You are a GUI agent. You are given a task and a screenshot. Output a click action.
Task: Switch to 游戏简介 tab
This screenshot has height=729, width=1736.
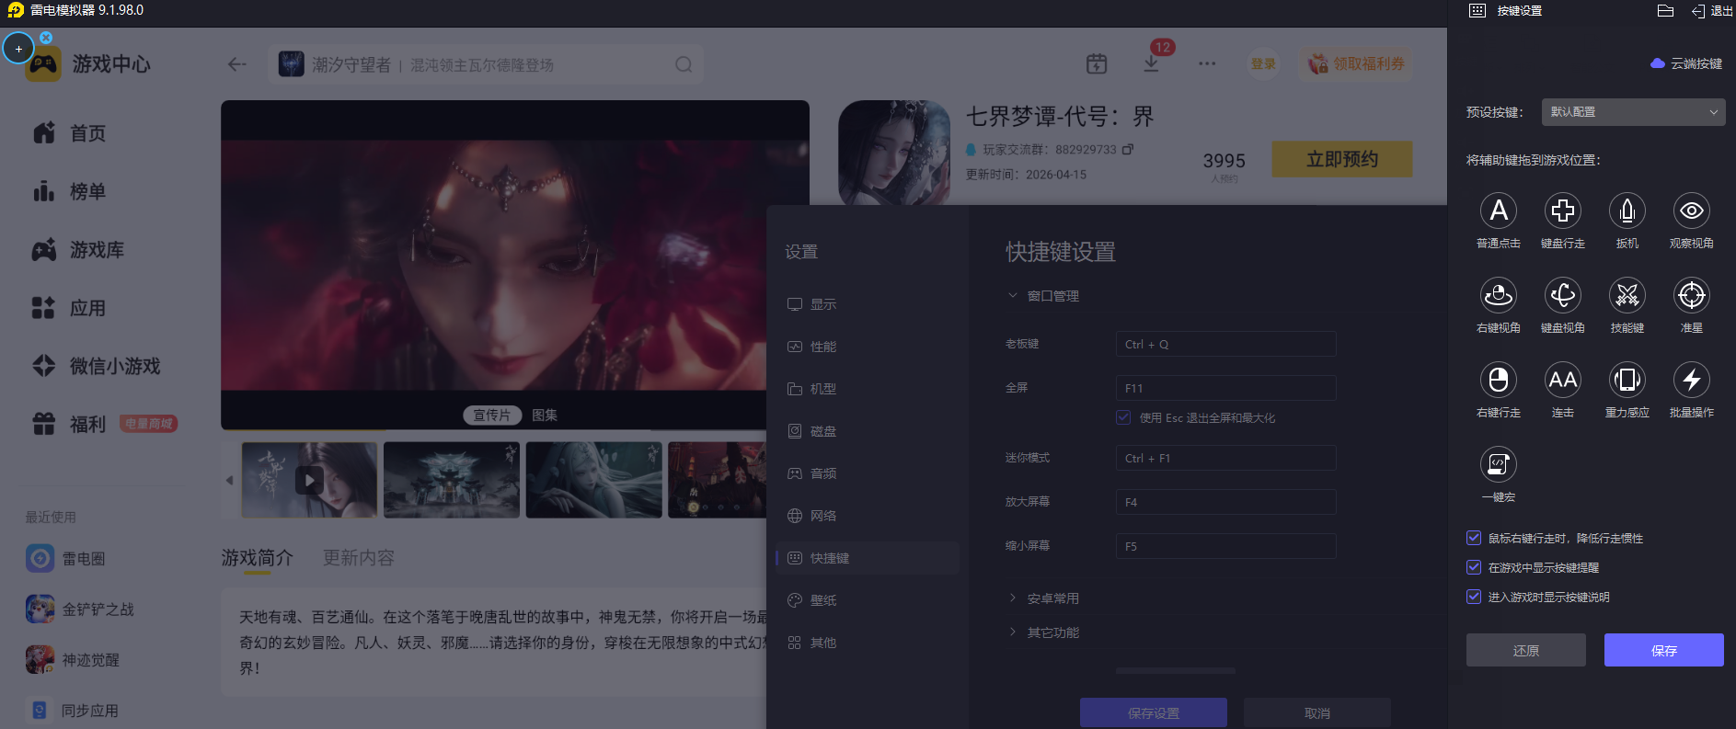click(x=257, y=558)
